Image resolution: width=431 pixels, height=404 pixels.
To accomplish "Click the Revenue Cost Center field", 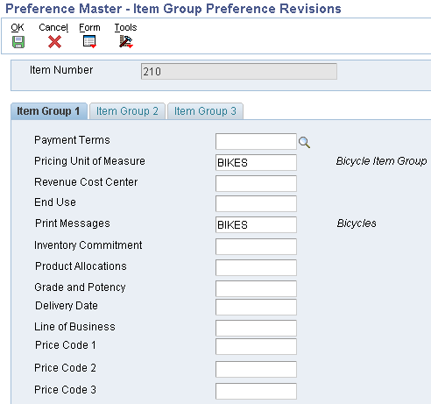I will [256, 183].
